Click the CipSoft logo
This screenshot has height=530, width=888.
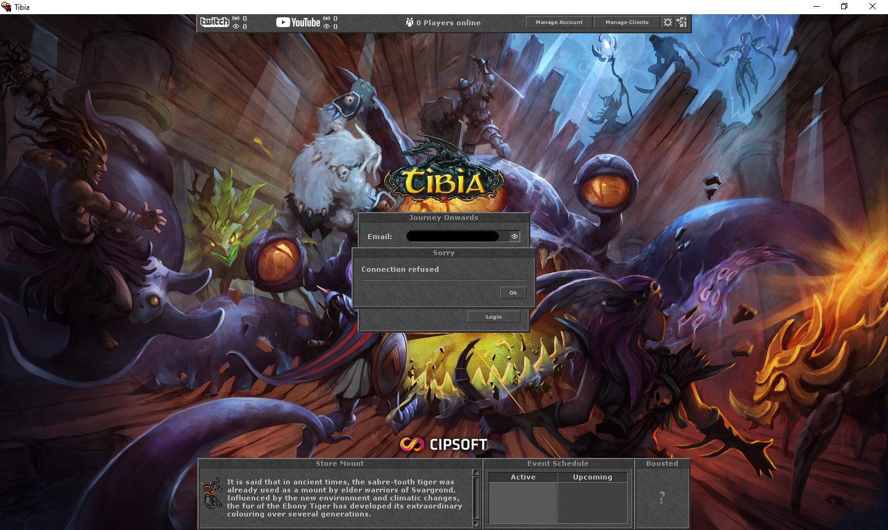pyautogui.click(x=443, y=444)
